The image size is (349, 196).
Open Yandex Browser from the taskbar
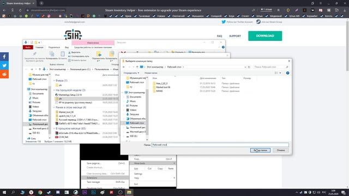click(31, 192)
